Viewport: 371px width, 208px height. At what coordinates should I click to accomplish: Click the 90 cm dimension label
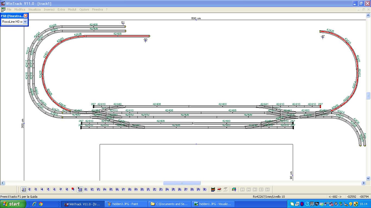291,175
